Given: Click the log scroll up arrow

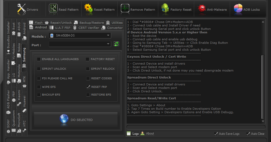Looking at the screenshot, I should click(x=263, y=22).
